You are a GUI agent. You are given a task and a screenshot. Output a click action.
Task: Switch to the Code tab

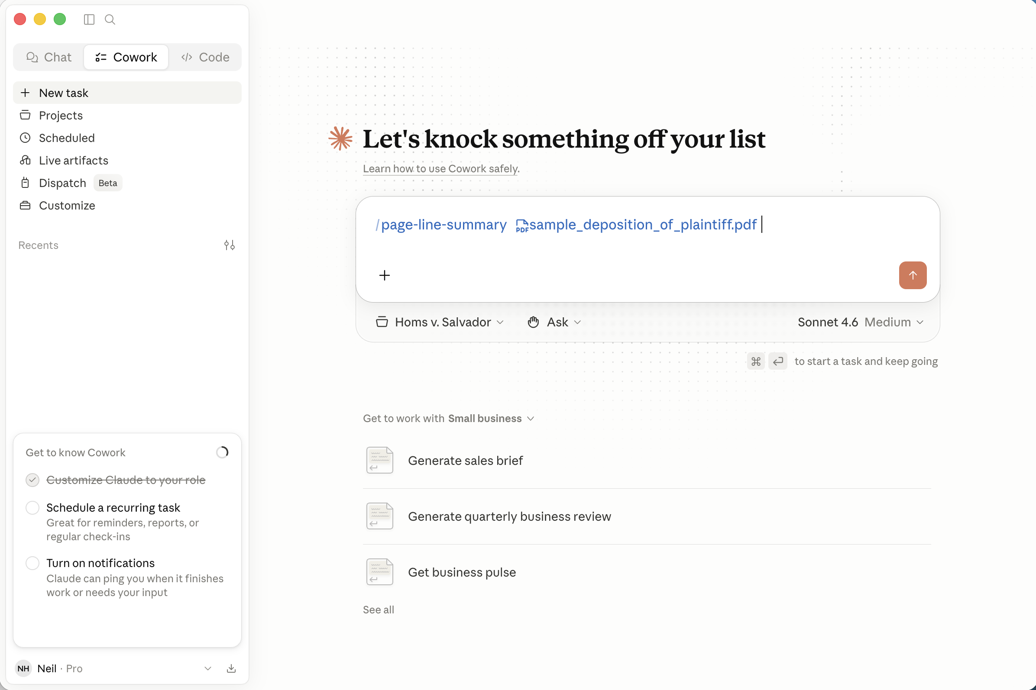205,57
